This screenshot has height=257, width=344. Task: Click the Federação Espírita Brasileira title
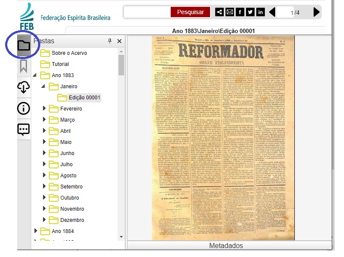75,18
